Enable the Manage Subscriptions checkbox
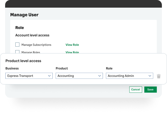Viewport: 167px width, 114px height. pos(17,45)
